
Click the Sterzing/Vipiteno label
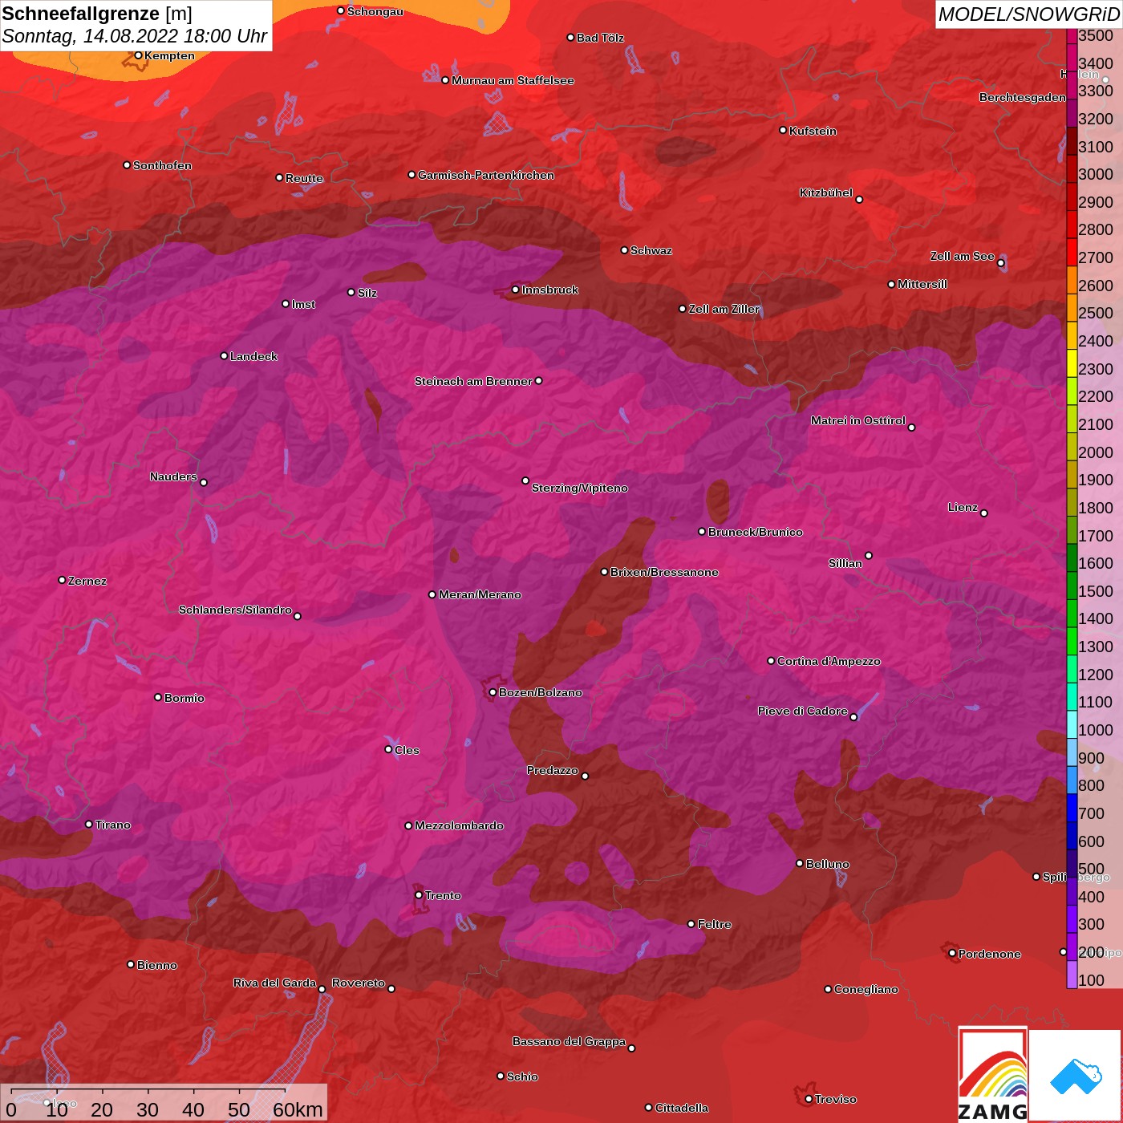[x=580, y=488]
